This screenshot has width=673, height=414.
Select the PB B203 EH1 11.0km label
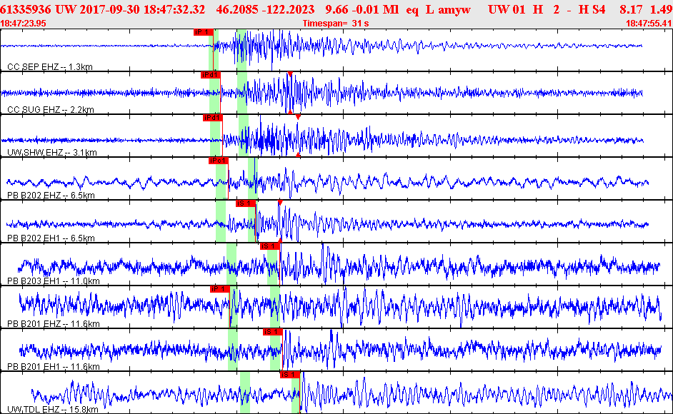(53, 281)
